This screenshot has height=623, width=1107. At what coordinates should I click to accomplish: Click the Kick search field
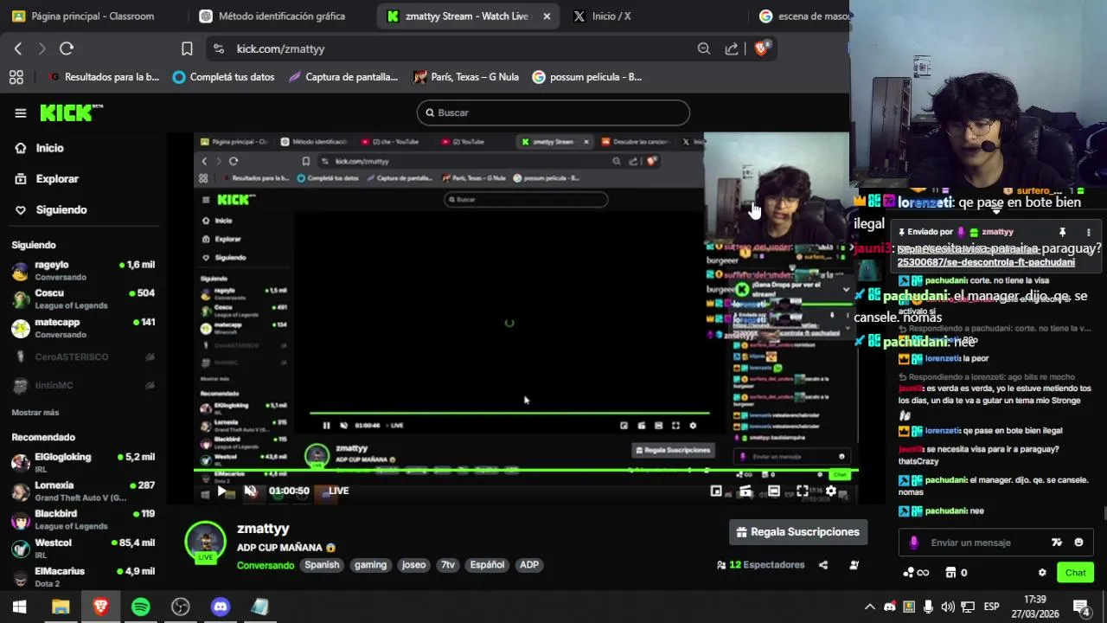(x=553, y=112)
